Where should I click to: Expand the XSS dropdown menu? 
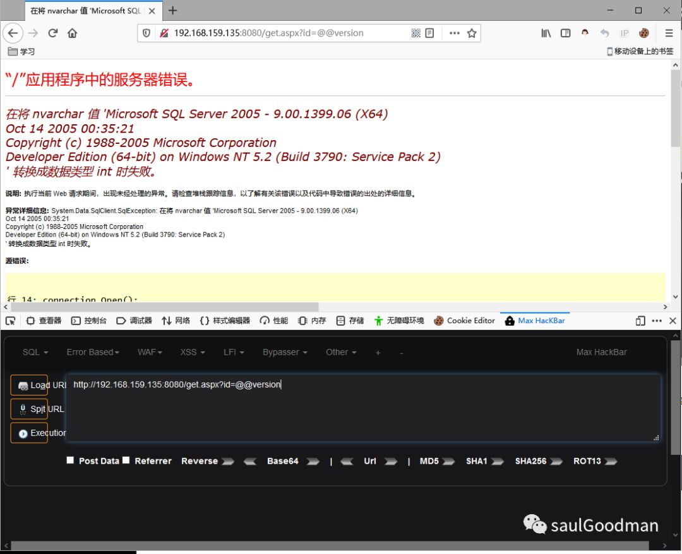(193, 352)
